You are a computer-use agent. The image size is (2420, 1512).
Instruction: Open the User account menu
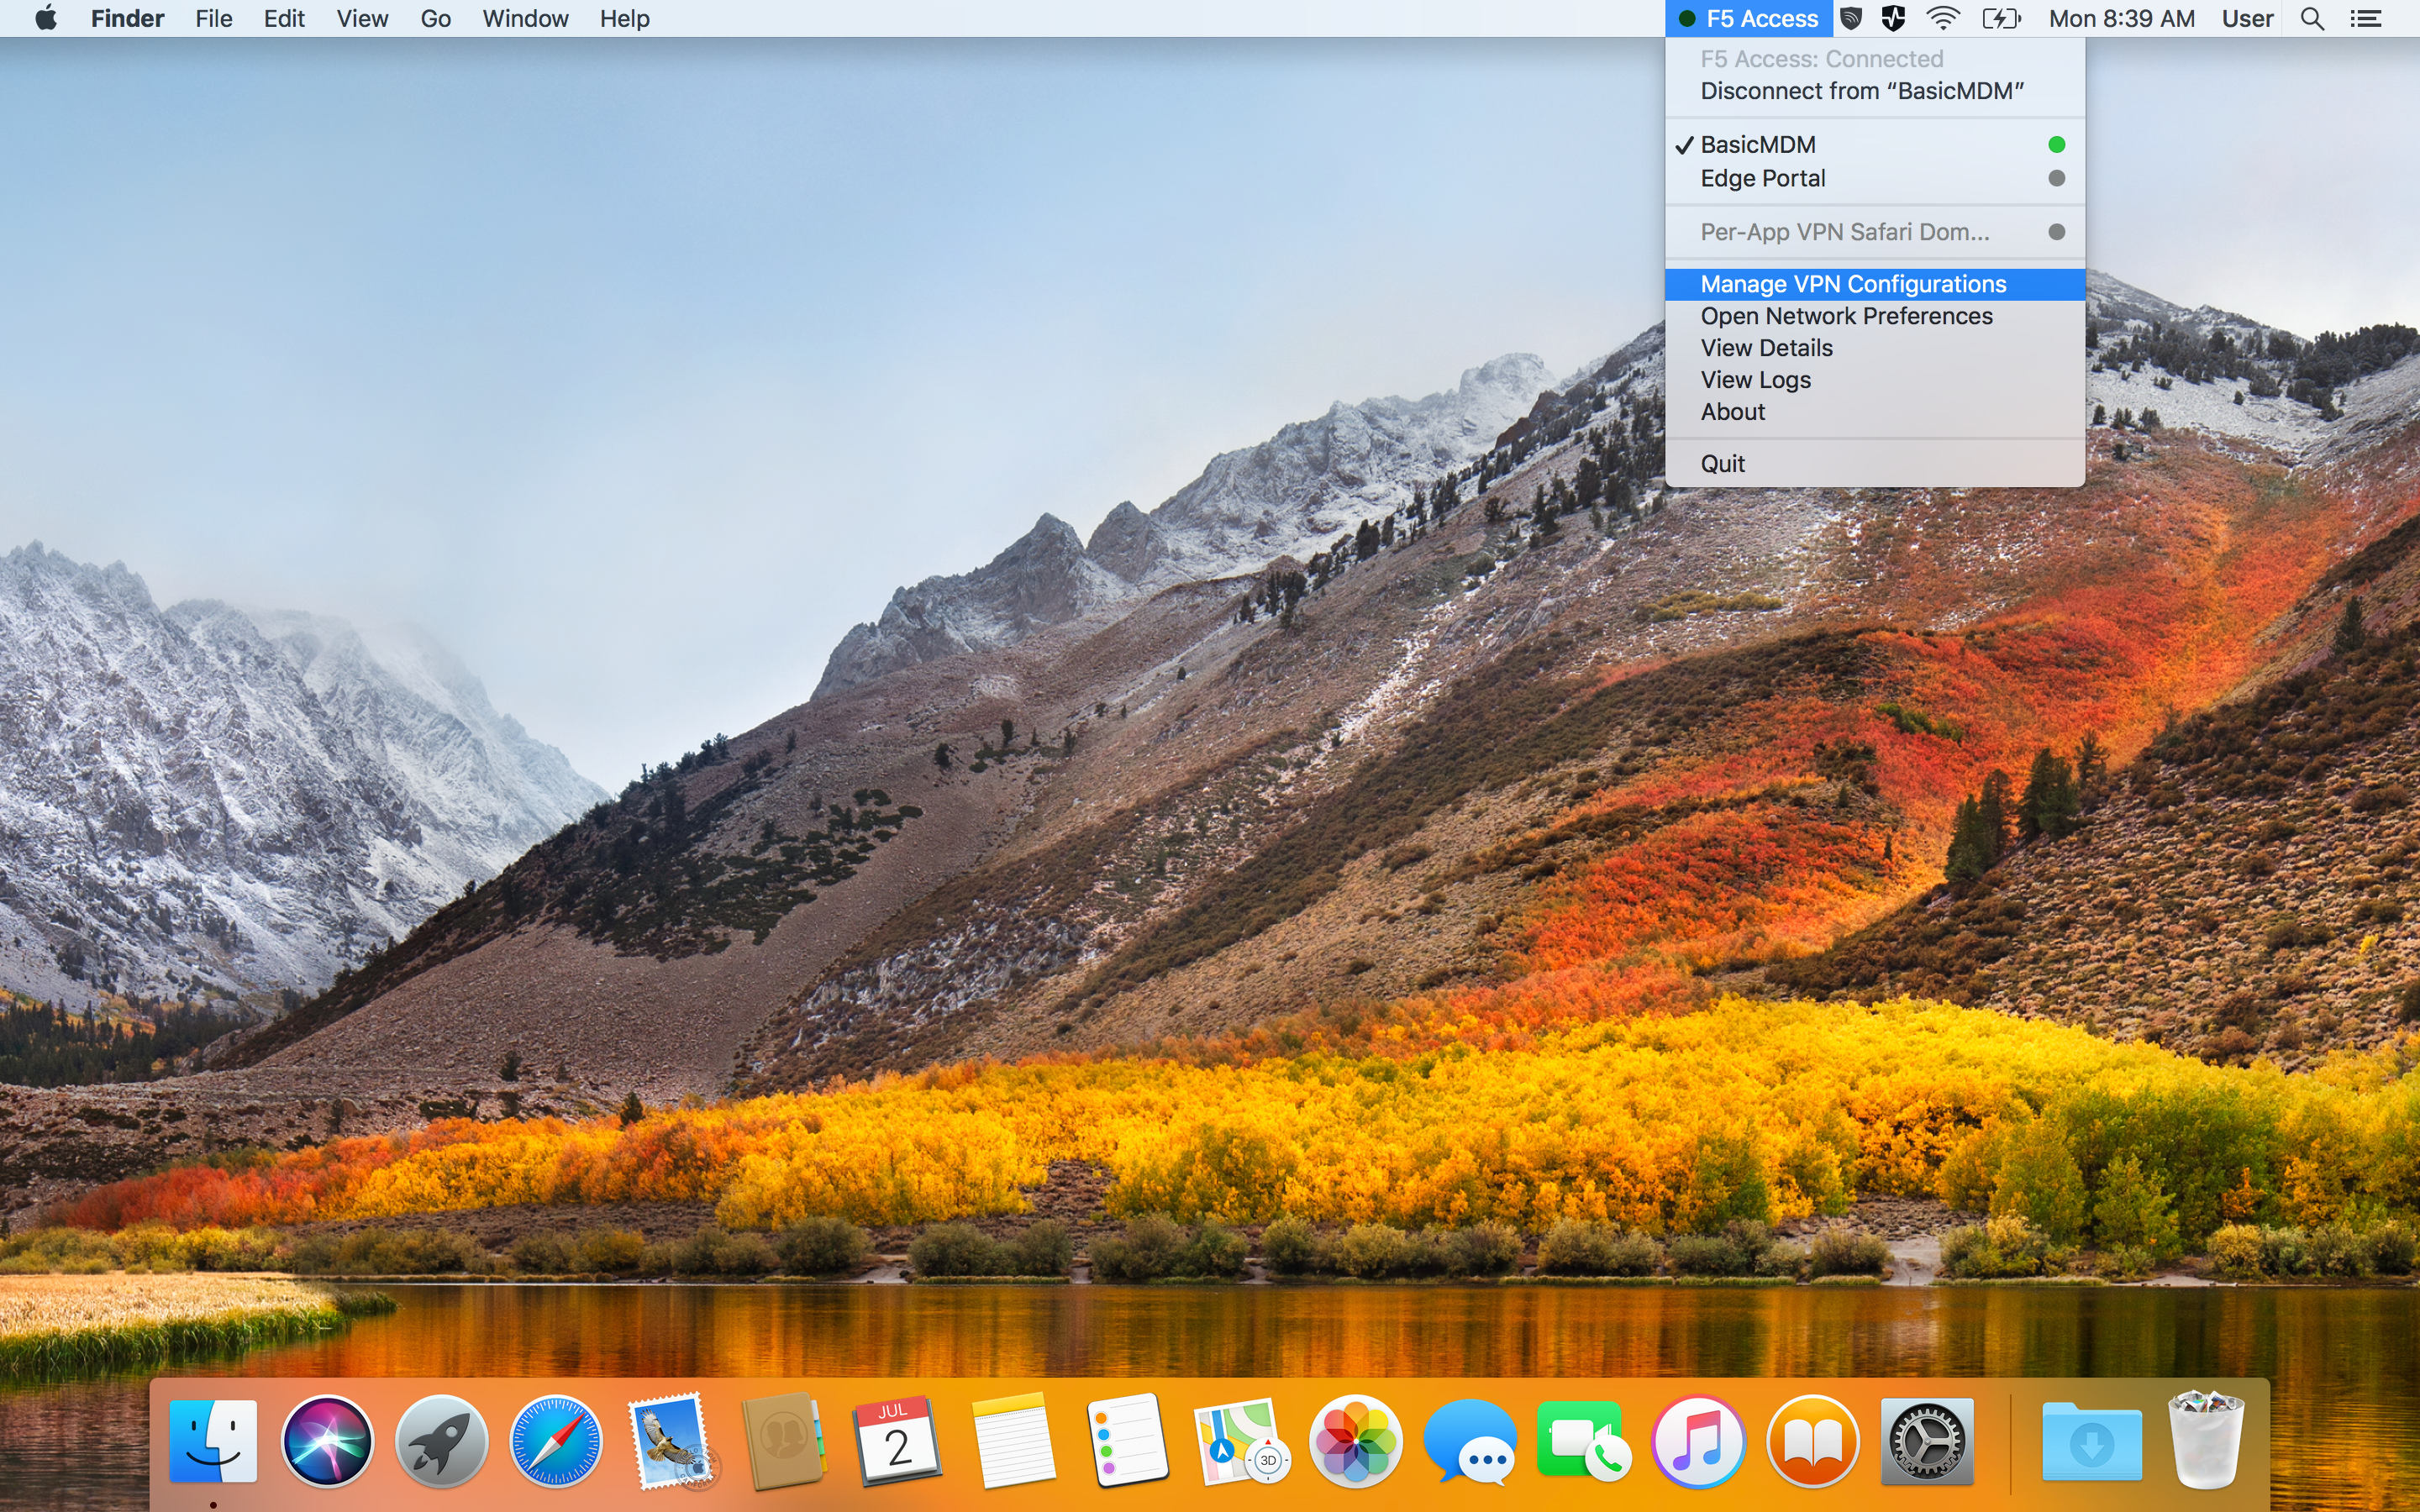pyautogui.click(x=2247, y=18)
